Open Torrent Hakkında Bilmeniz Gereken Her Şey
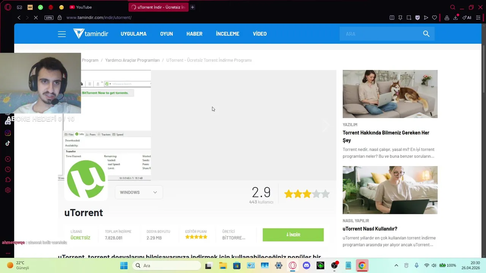This screenshot has width=486, height=273. coord(386,136)
